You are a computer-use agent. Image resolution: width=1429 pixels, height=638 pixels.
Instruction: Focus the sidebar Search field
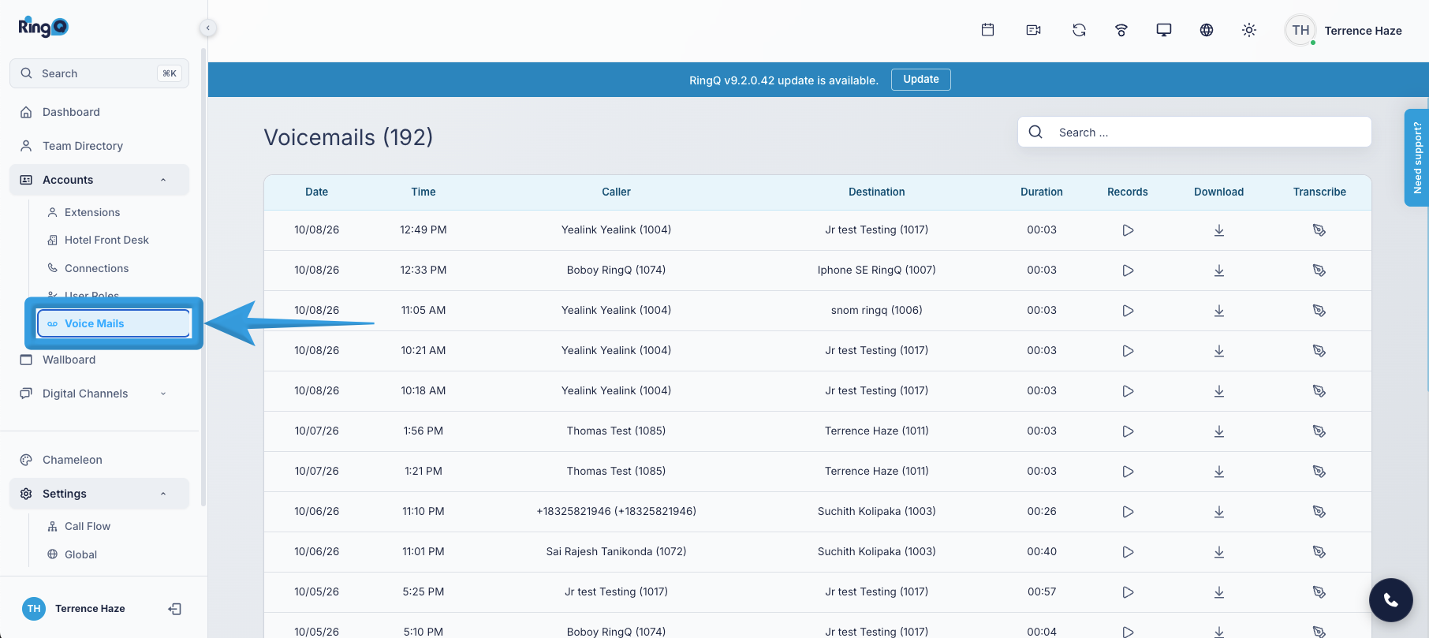click(99, 73)
